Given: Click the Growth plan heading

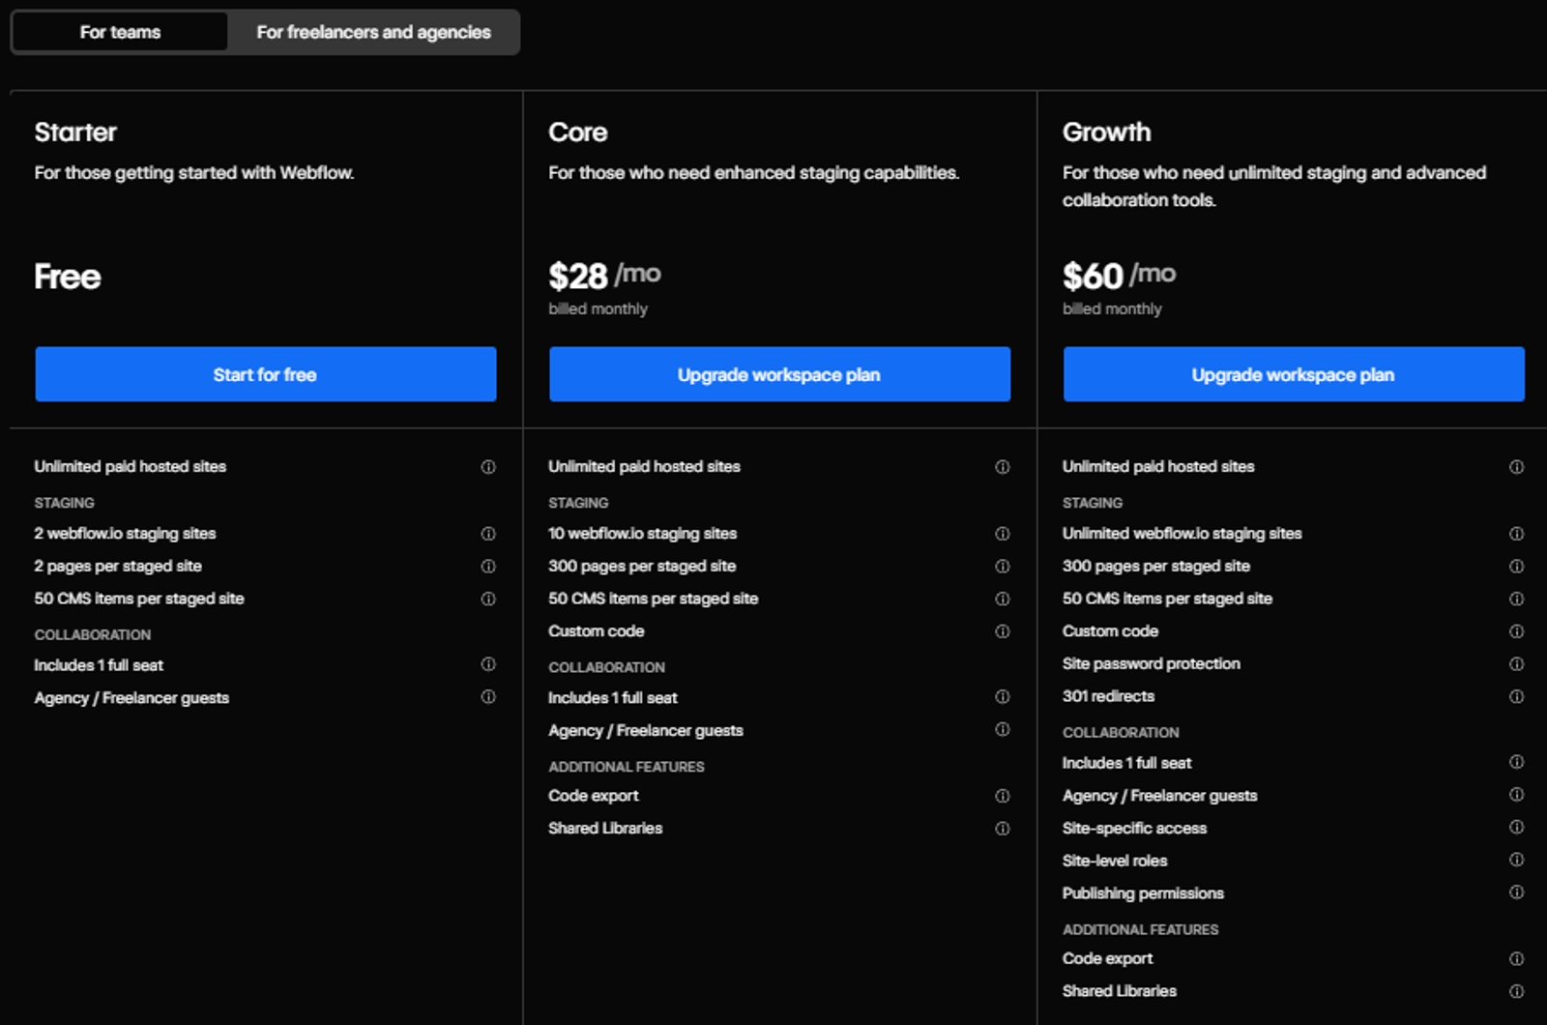Looking at the screenshot, I should pos(1107,132).
